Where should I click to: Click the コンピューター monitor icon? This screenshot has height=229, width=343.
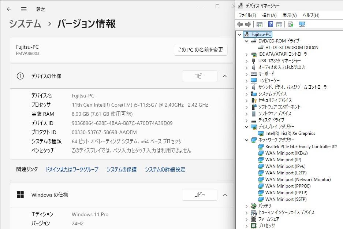[x=254, y=80]
